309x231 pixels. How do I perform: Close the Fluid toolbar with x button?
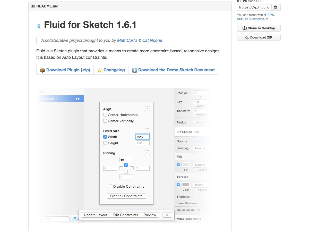click(x=167, y=215)
